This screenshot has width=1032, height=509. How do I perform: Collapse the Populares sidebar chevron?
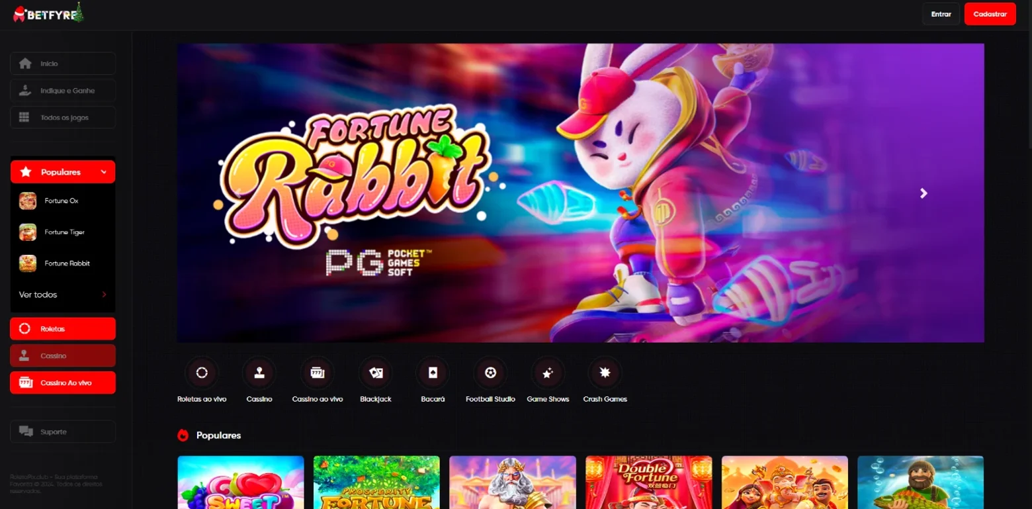[x=104, y=172]
